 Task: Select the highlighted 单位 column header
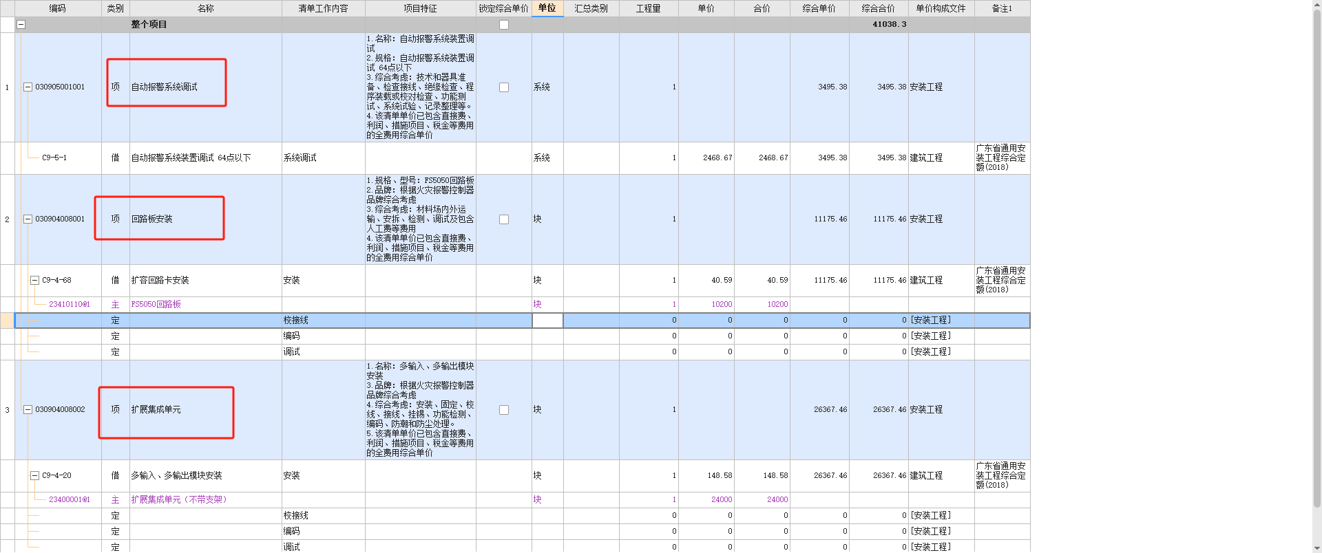pyautogui.click(x=547, y=8)
